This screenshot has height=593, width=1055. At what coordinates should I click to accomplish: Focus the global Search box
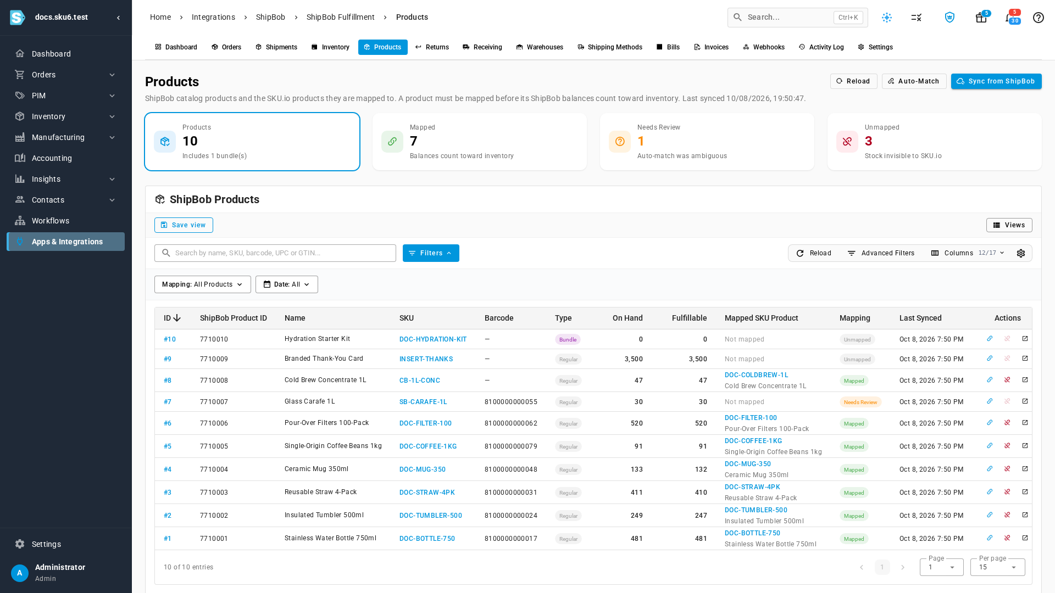(798, 18)
